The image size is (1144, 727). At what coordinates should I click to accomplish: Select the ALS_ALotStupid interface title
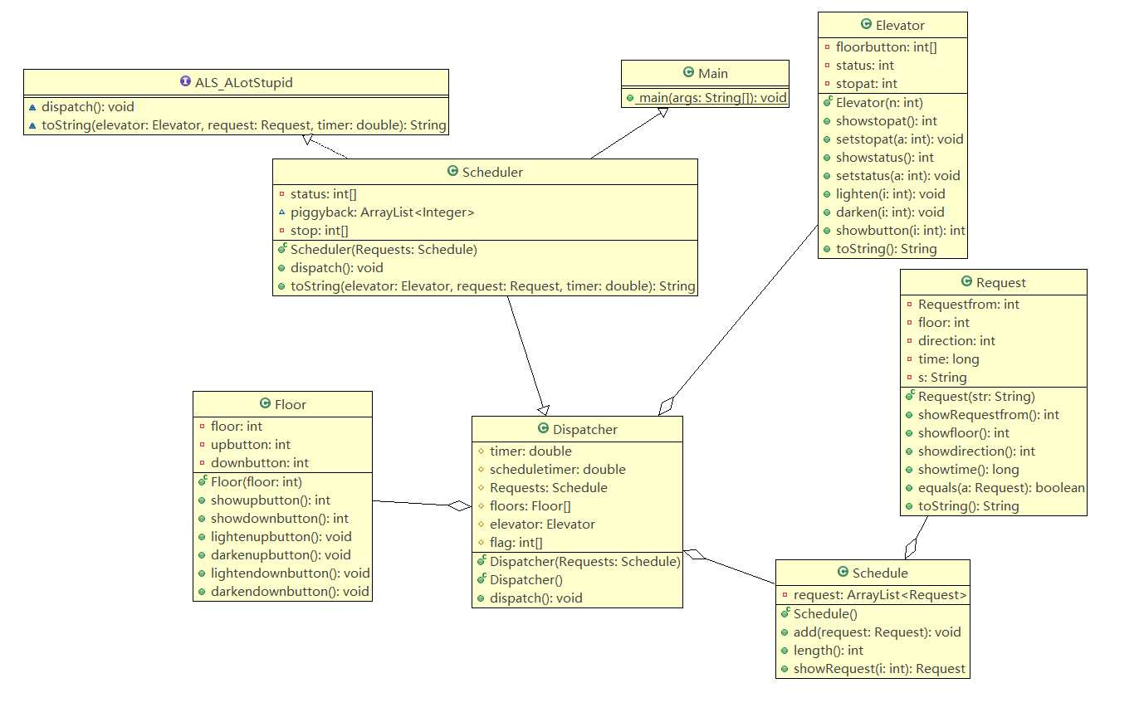pyautogui.click(x=243, y=82)
